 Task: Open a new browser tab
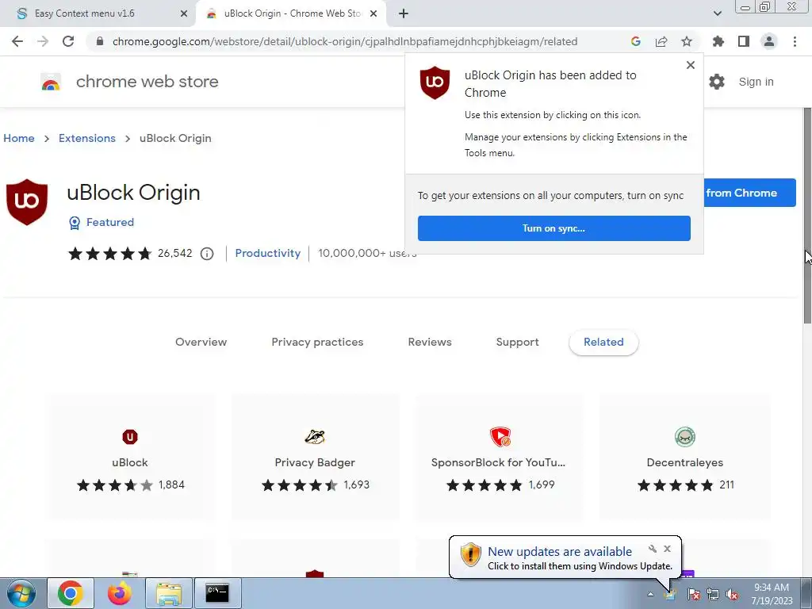(404, 13)
